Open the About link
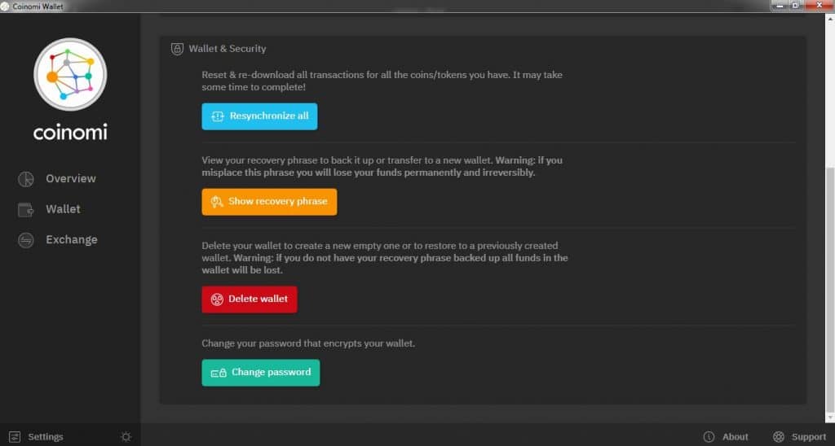Viewport: 835px width, 446px height. click(x=735, y=436)
